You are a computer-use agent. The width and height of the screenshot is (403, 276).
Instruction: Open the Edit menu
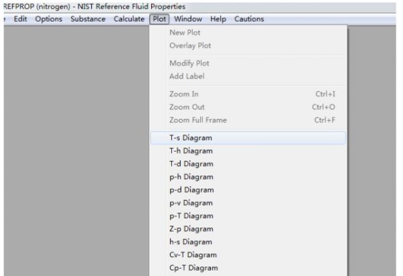[x=19, y=19]
